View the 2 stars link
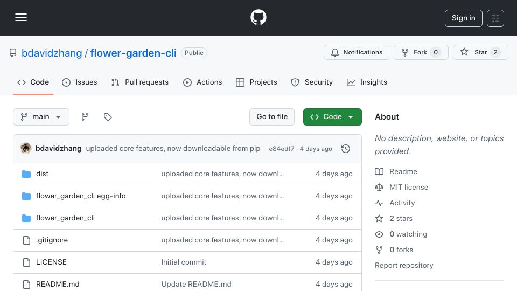 pos(401,218)
